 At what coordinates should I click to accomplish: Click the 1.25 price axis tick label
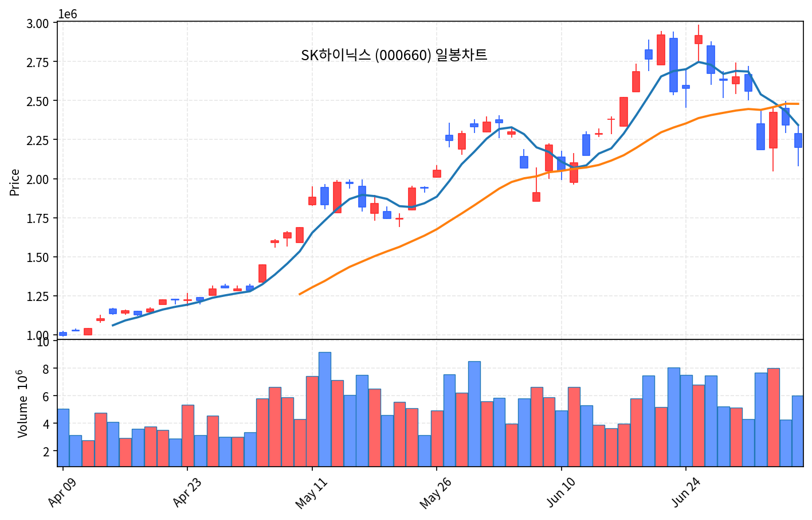click(38, 296)
